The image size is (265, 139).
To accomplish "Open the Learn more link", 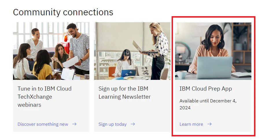I will tap(191, 124).
